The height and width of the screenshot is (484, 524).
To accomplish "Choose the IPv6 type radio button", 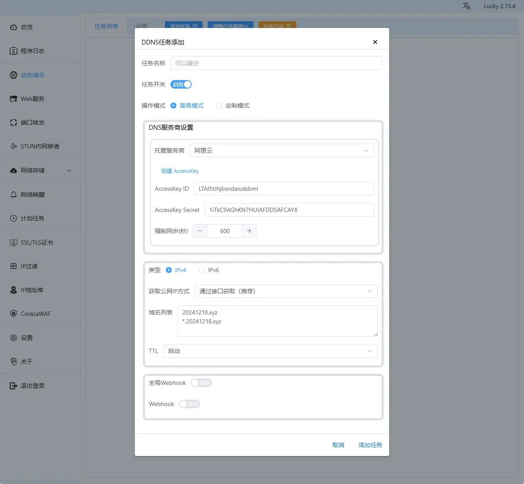I will 202,270.
